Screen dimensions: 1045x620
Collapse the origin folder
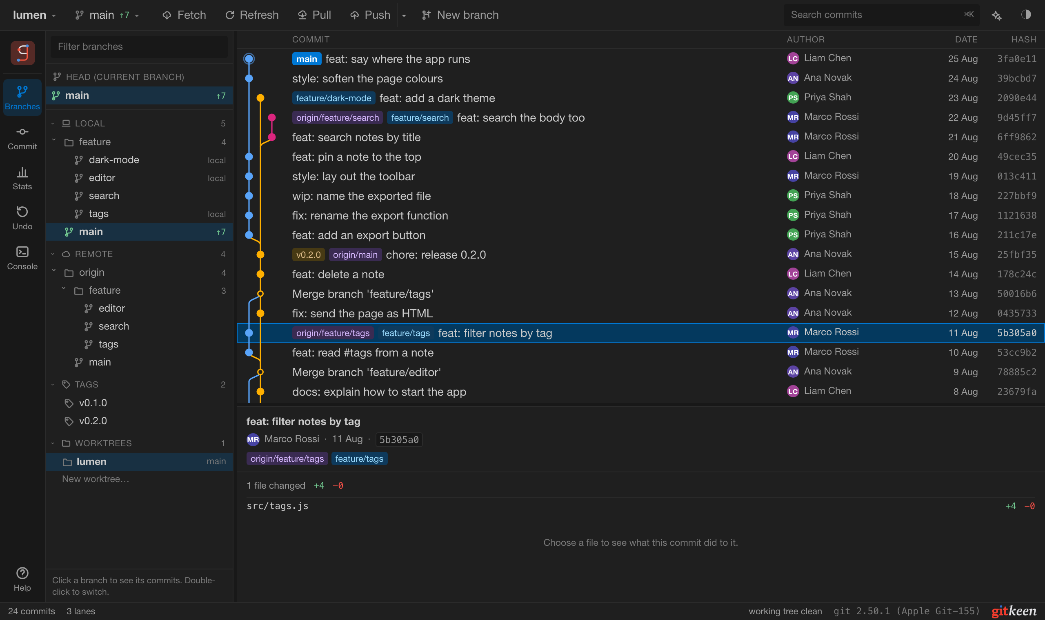coord(53,272)
